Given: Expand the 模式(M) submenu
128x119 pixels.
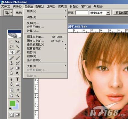Looking at the screenshot, I should [x=46, y=11].
